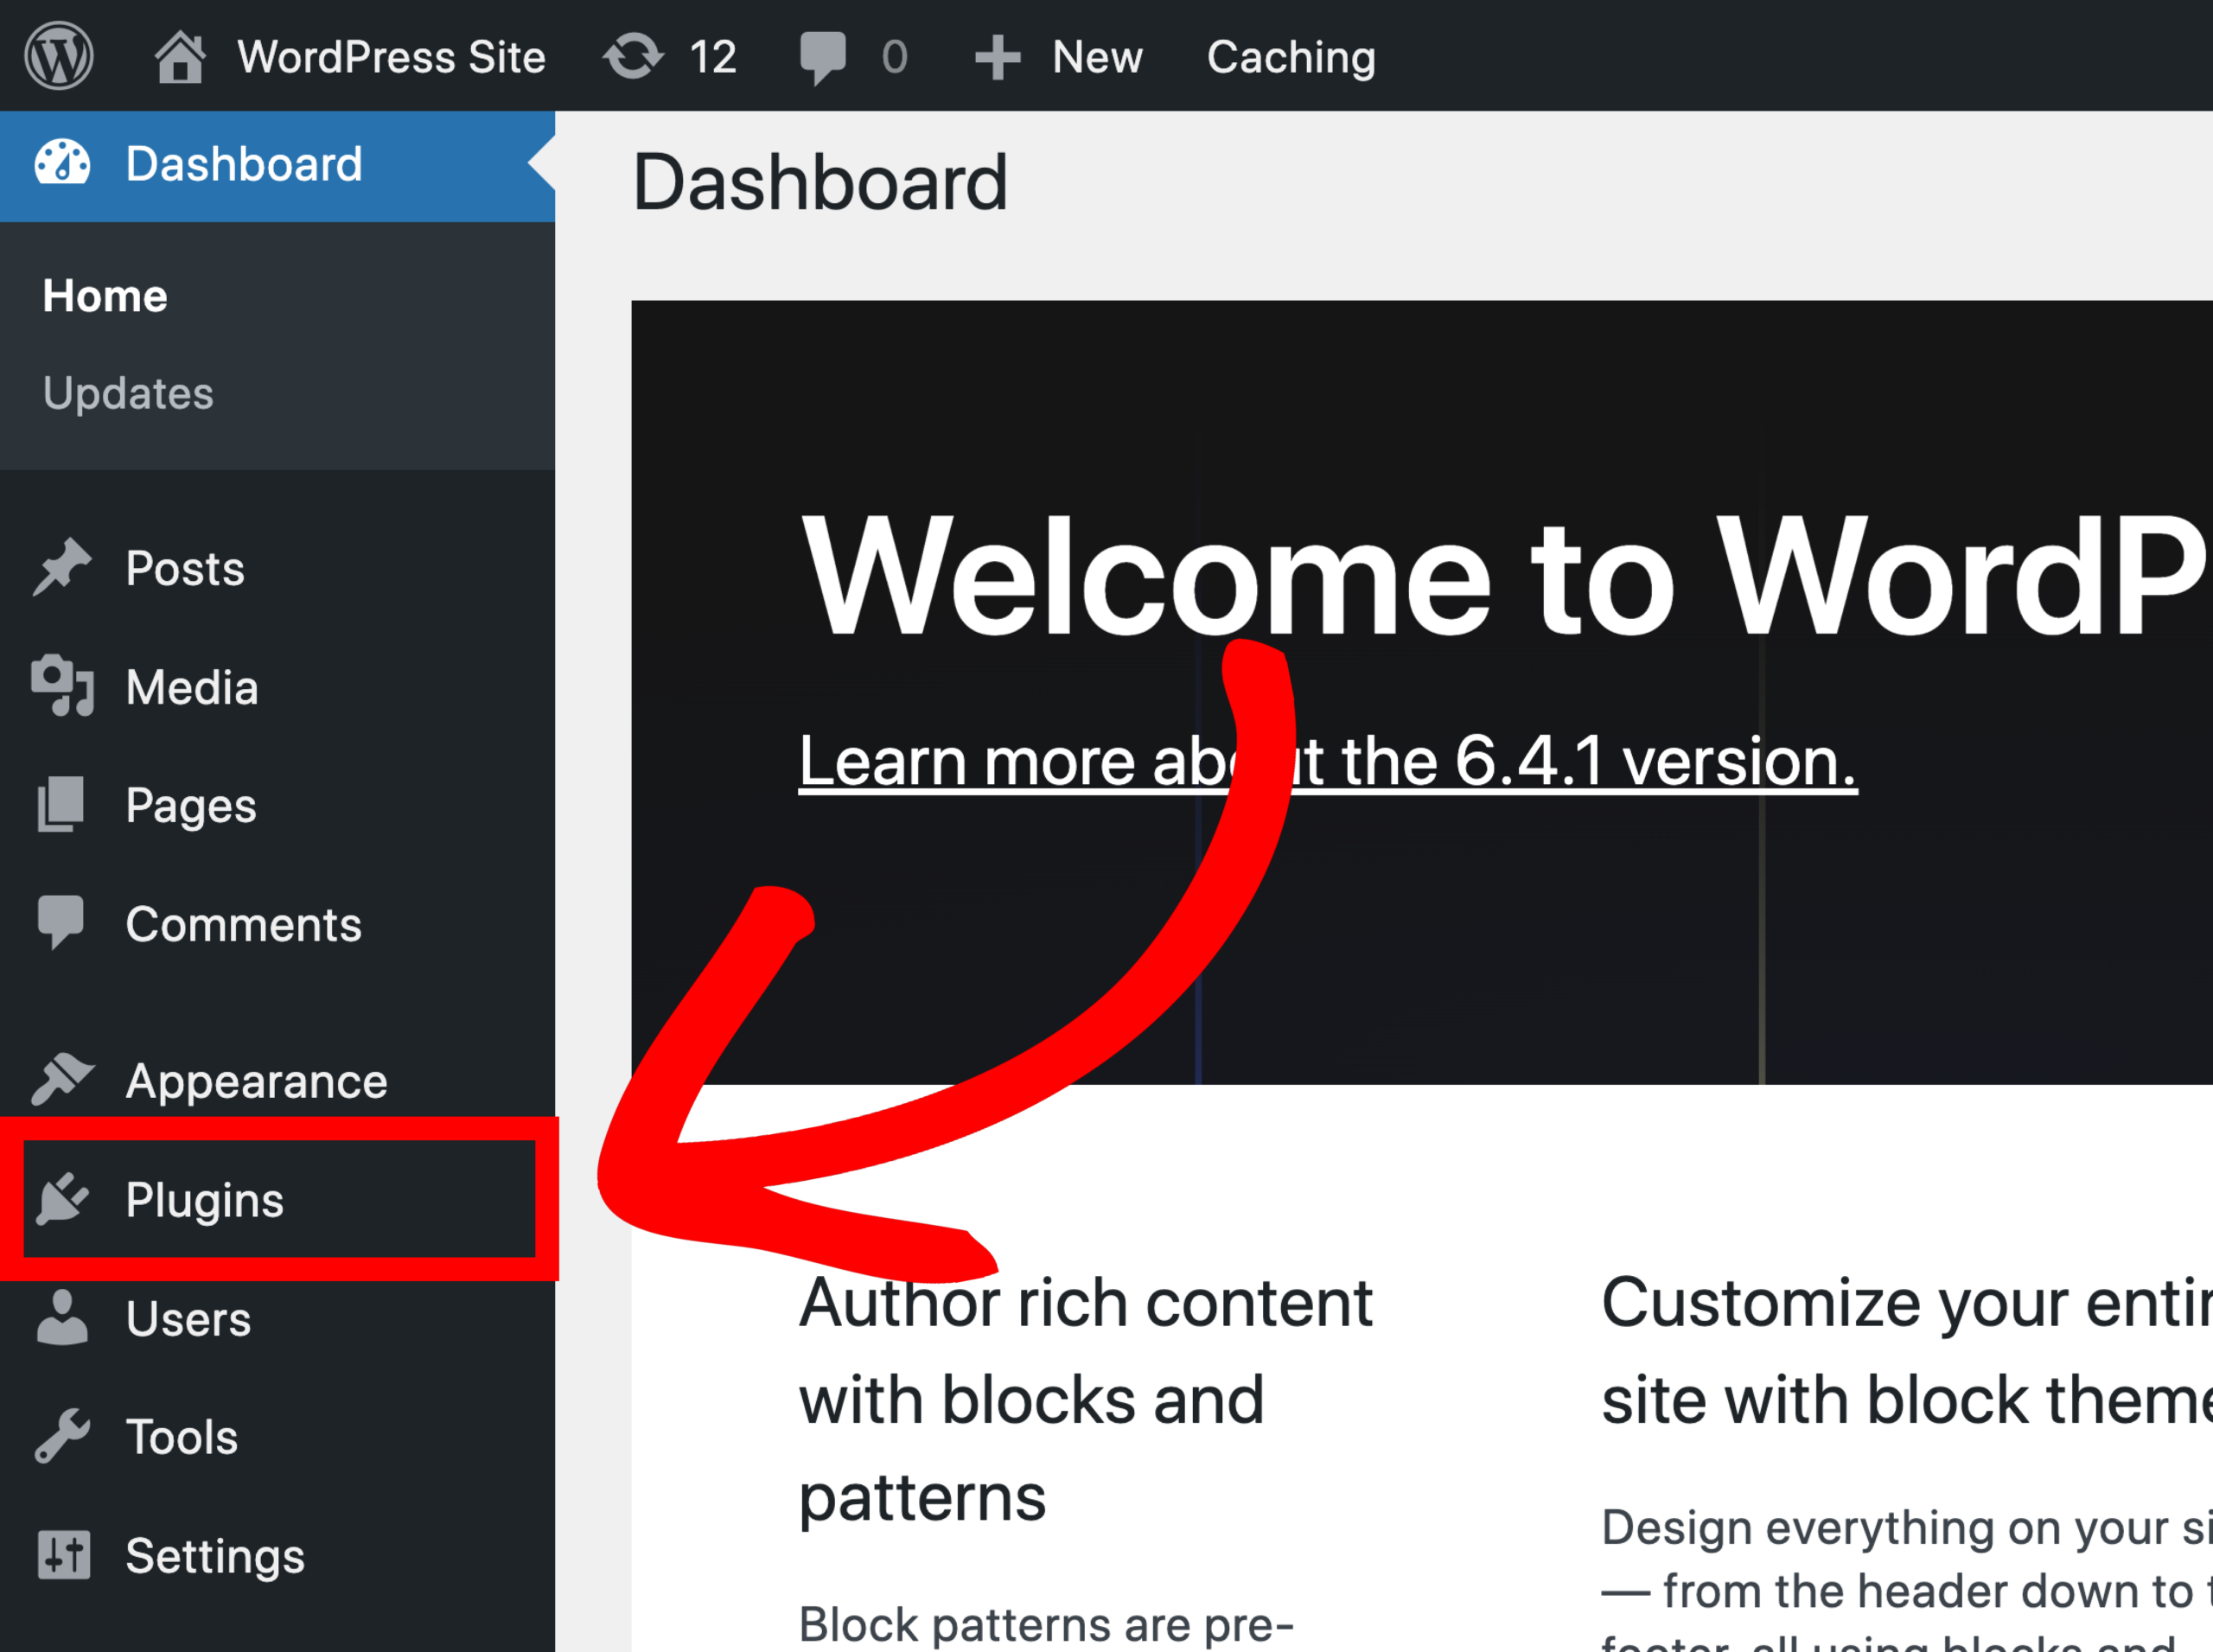Click the comments speech bubble icon in the top bar
This screenshot has width=2213, height=1652.
823,58
